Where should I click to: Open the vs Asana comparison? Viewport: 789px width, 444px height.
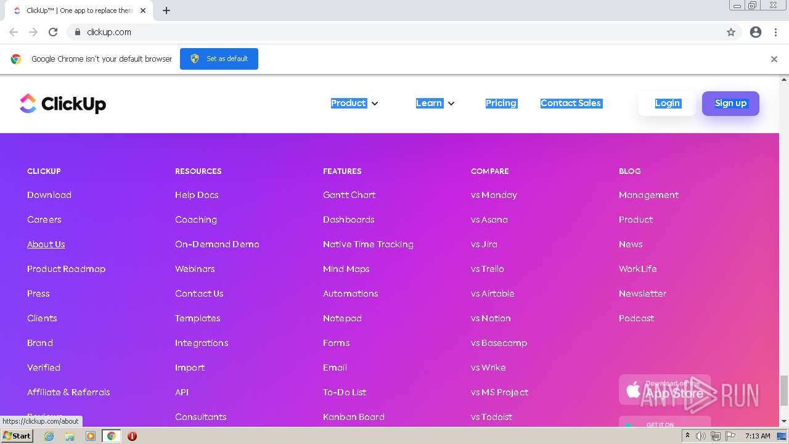tap(489, 220)
